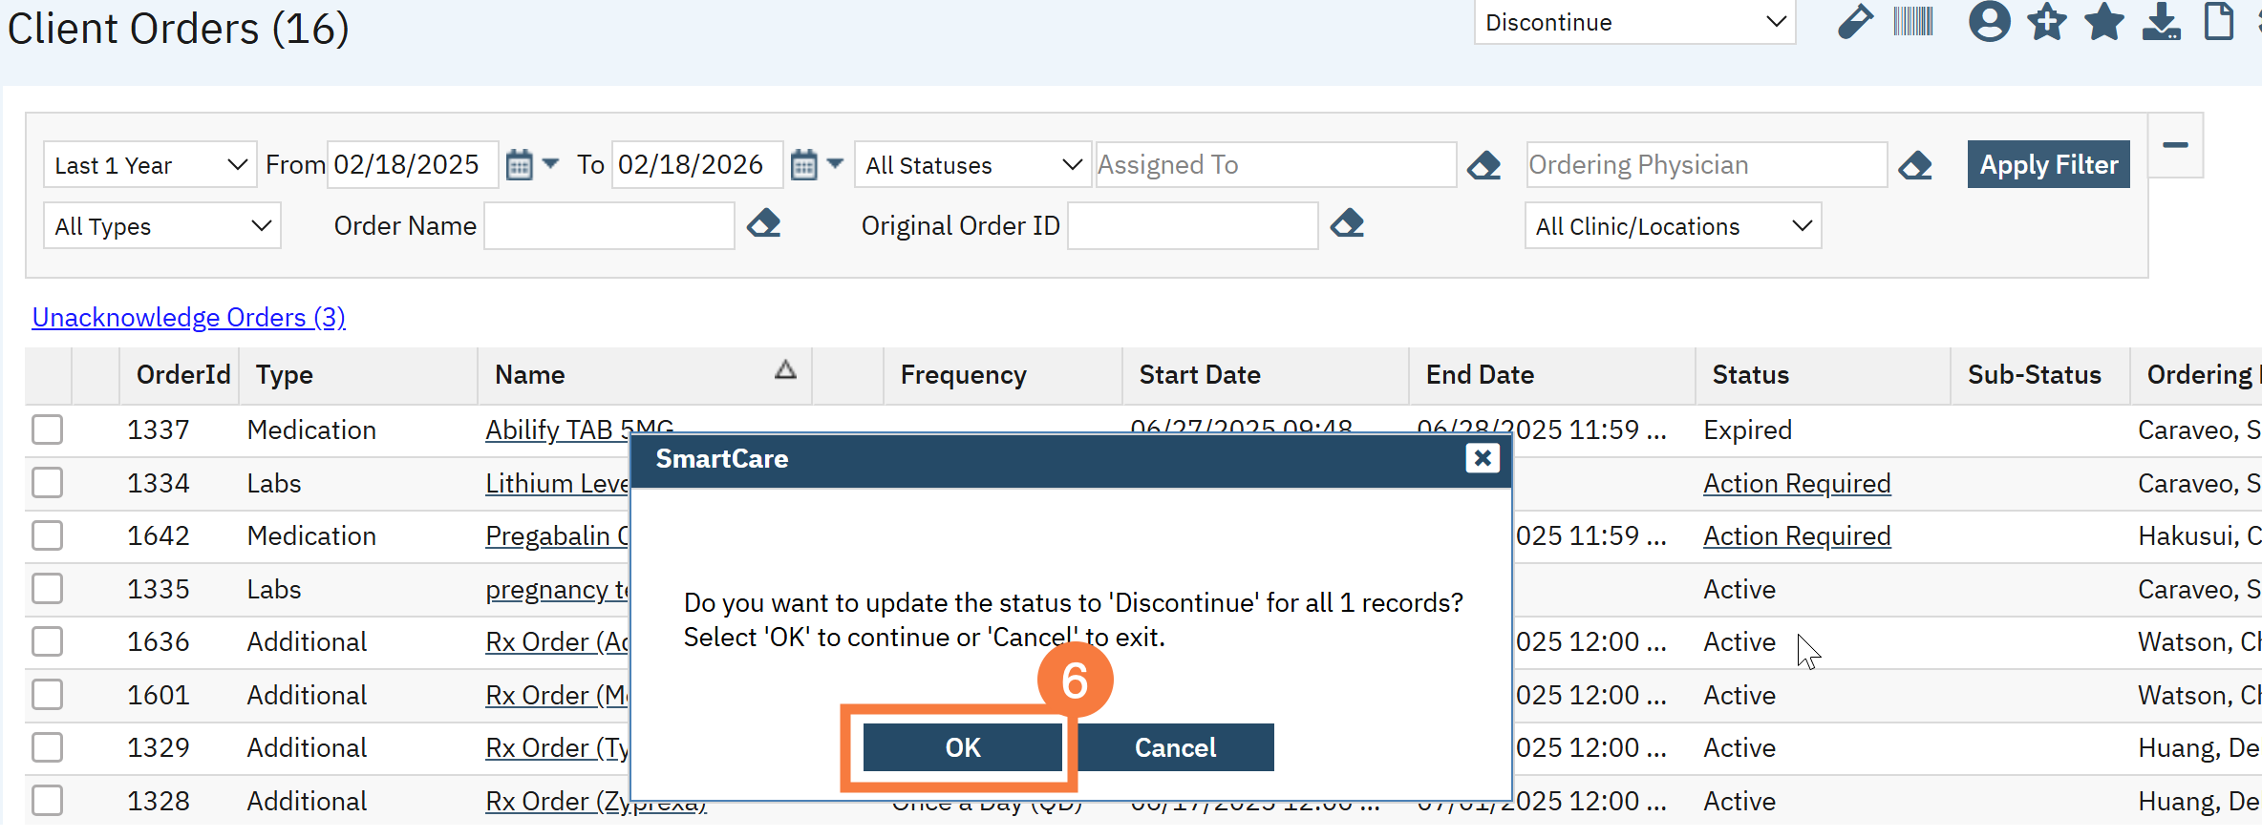Screen dimensions: 2262x838
Task: Open the All Clinic/Locations dropdown
Action: 1673,226
